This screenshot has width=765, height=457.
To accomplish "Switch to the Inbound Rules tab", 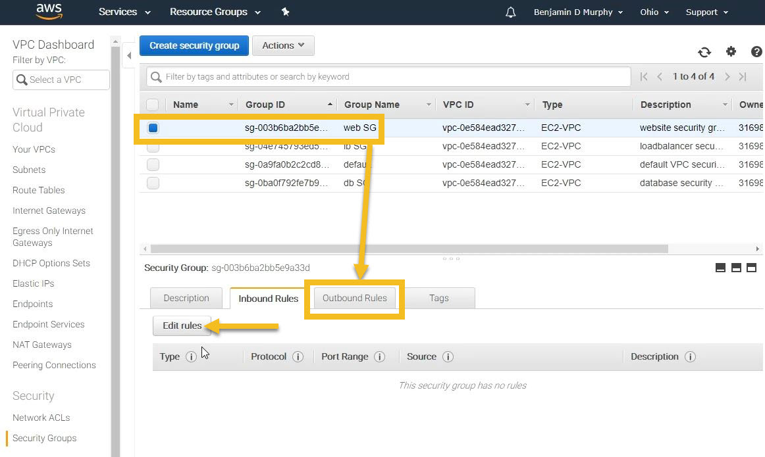I will point(268,298).
